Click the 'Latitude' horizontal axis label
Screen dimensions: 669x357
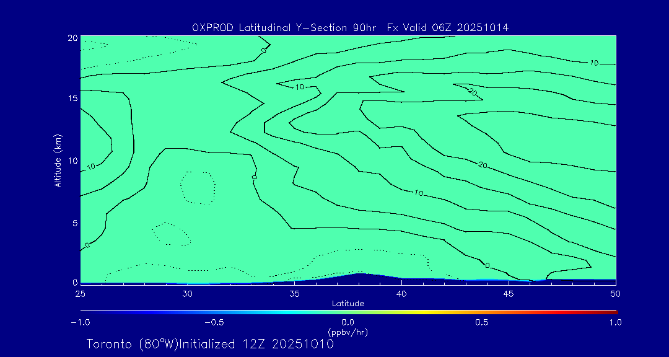(x=348, y=304)
